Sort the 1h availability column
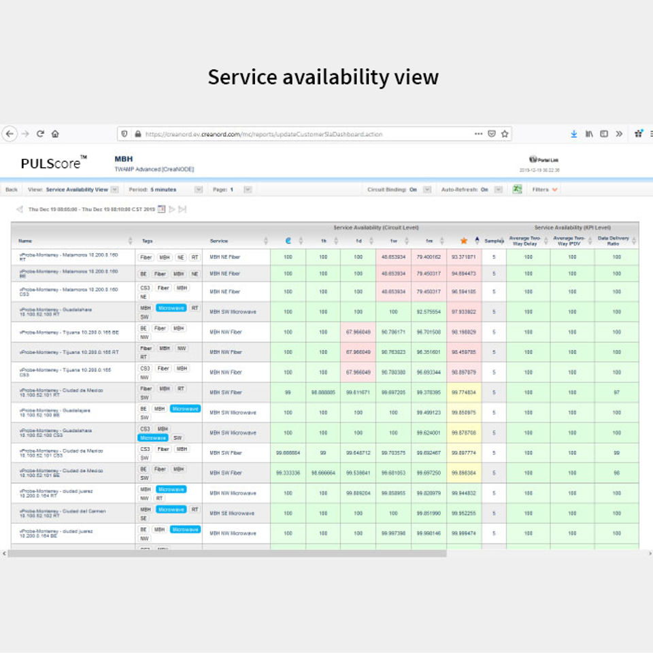 click(335, 241)
